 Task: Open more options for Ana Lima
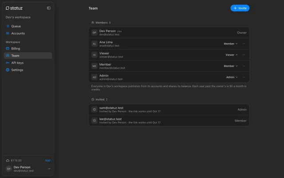click(x=244, y=44)
